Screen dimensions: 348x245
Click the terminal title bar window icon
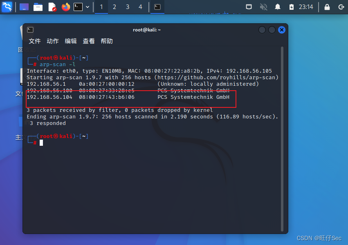coord(30,30)
